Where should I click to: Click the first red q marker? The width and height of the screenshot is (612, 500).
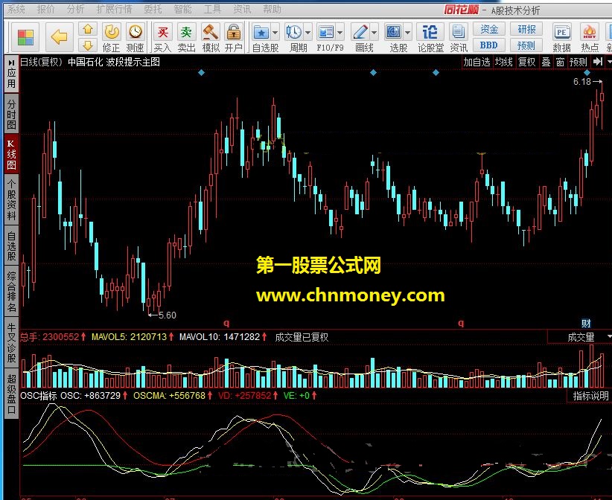click(226, 323)
